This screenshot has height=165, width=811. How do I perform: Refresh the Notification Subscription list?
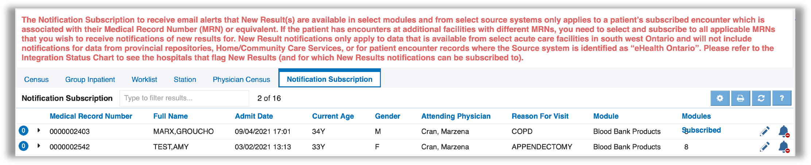(x=761, y=98)
